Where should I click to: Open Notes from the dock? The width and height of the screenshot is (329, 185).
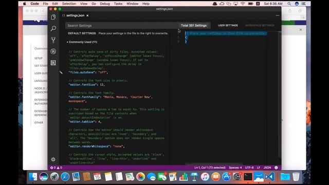[x=108, y=177]
